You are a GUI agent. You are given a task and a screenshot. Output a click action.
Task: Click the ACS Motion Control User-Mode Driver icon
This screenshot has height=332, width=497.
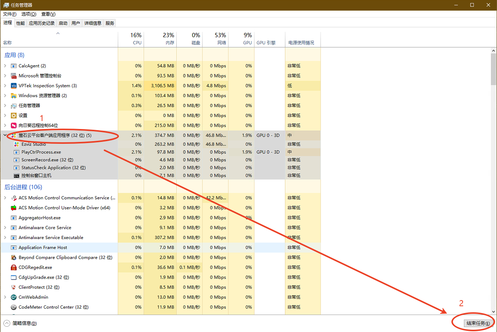pyautogui.click(x=14, y=208)
